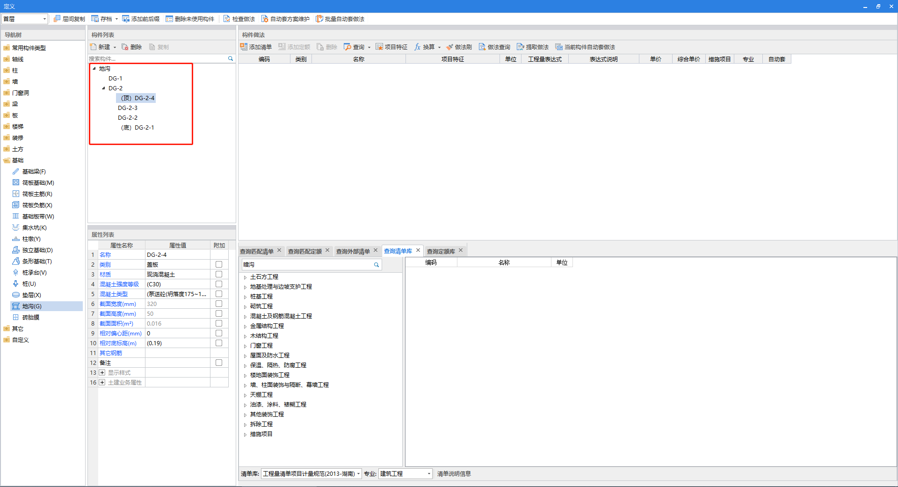Toggle 附加 checkbox for 混凝土强度等级 row
Screen dimensions: 898x487
click(x=219, y=284)
